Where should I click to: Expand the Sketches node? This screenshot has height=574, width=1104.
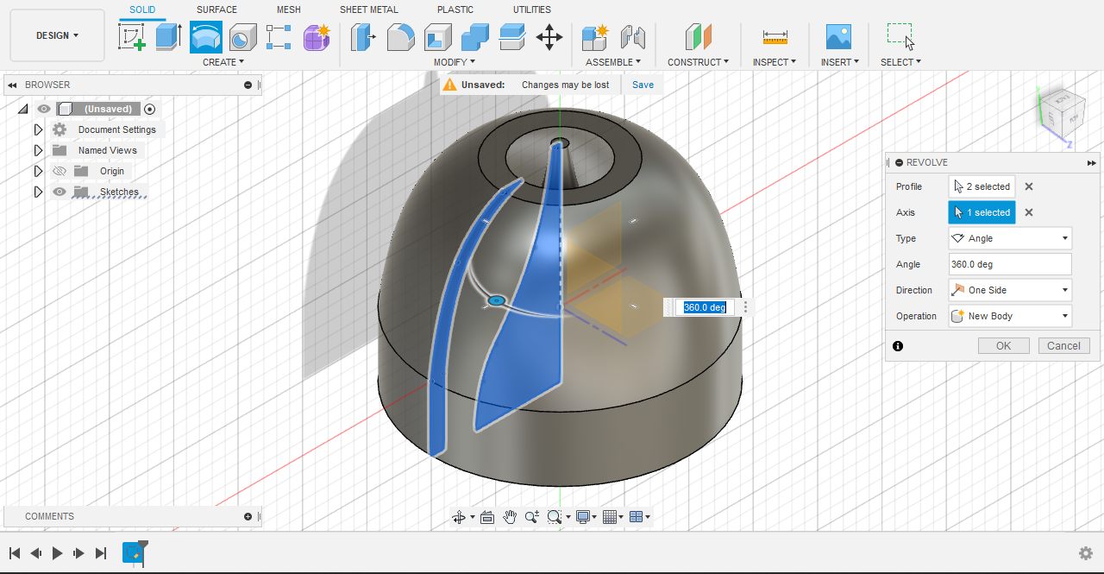pyautogui.click(x=38, y=192)
